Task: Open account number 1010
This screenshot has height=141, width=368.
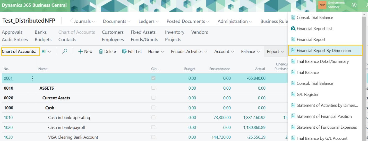Action: tap(8, 118)
